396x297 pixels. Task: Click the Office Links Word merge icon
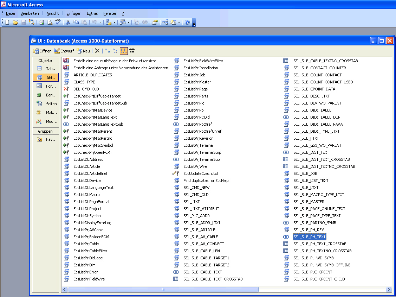click(x=108, y=22)
